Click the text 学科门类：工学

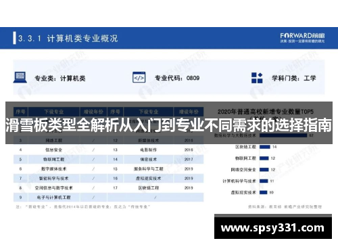click(294, 79)
